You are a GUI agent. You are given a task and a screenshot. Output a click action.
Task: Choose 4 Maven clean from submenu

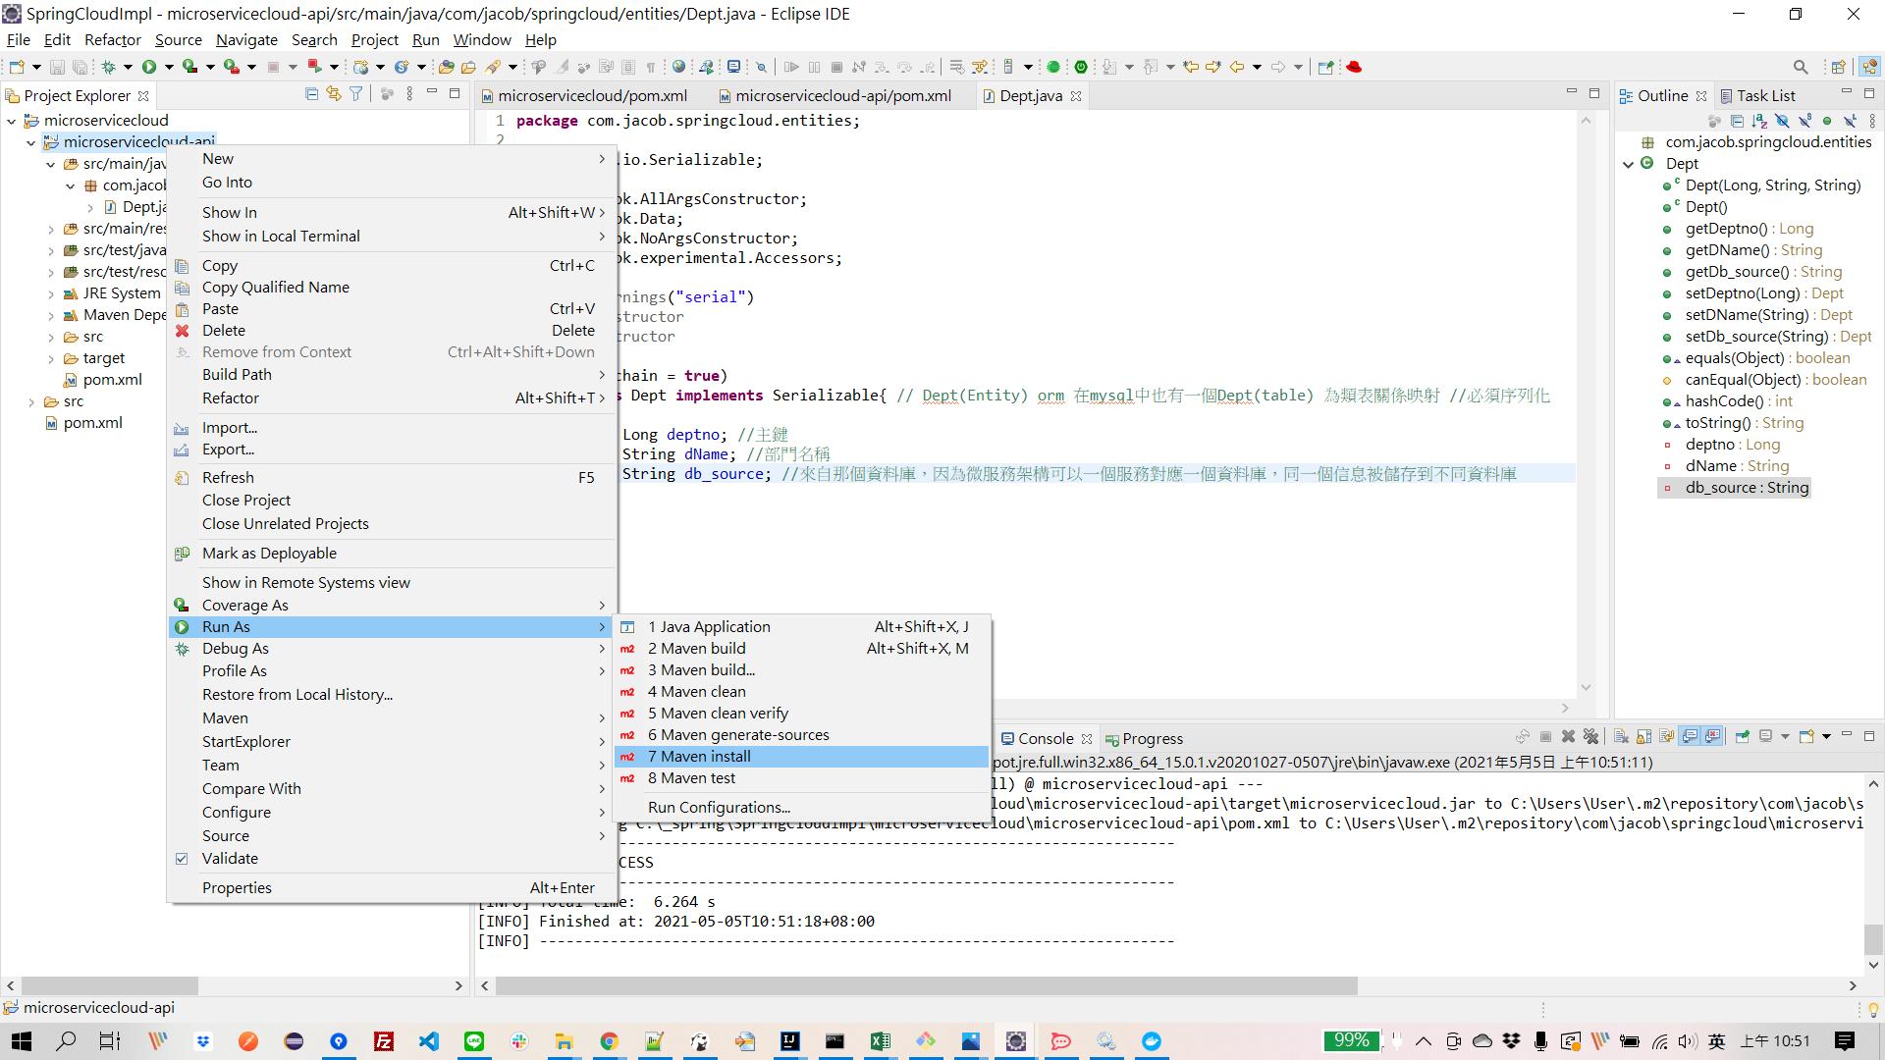click(x=800, y=691)
